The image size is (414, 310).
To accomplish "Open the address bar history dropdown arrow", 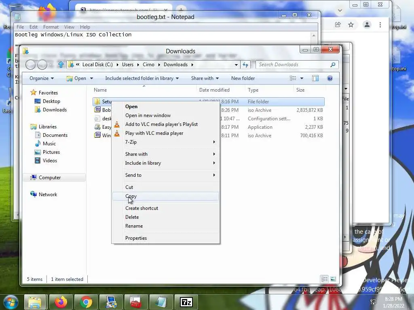I will [x=236, y=65].
